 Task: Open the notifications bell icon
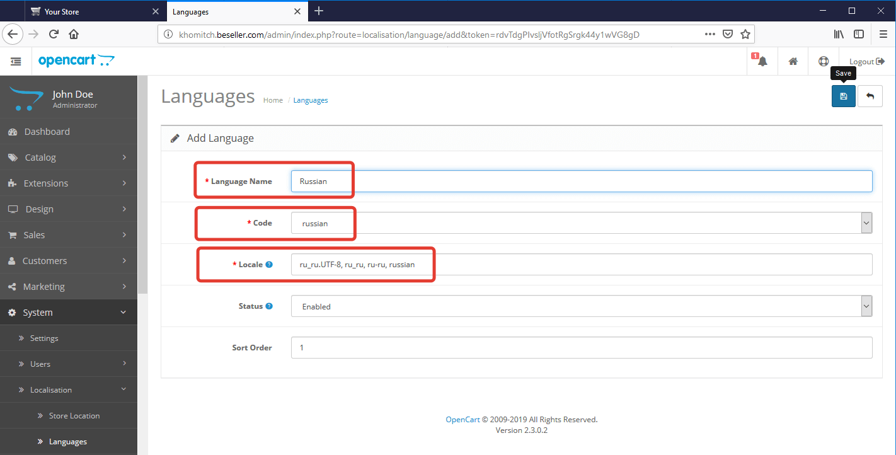[x=762, y=61]
